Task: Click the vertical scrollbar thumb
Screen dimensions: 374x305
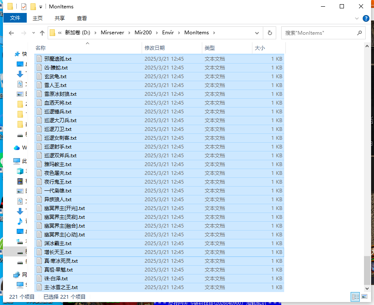Action: (367, 270)
